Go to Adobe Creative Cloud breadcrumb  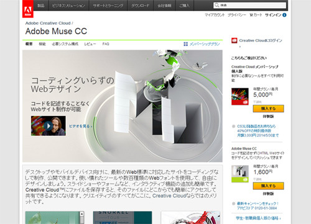[x=48, y=23]
